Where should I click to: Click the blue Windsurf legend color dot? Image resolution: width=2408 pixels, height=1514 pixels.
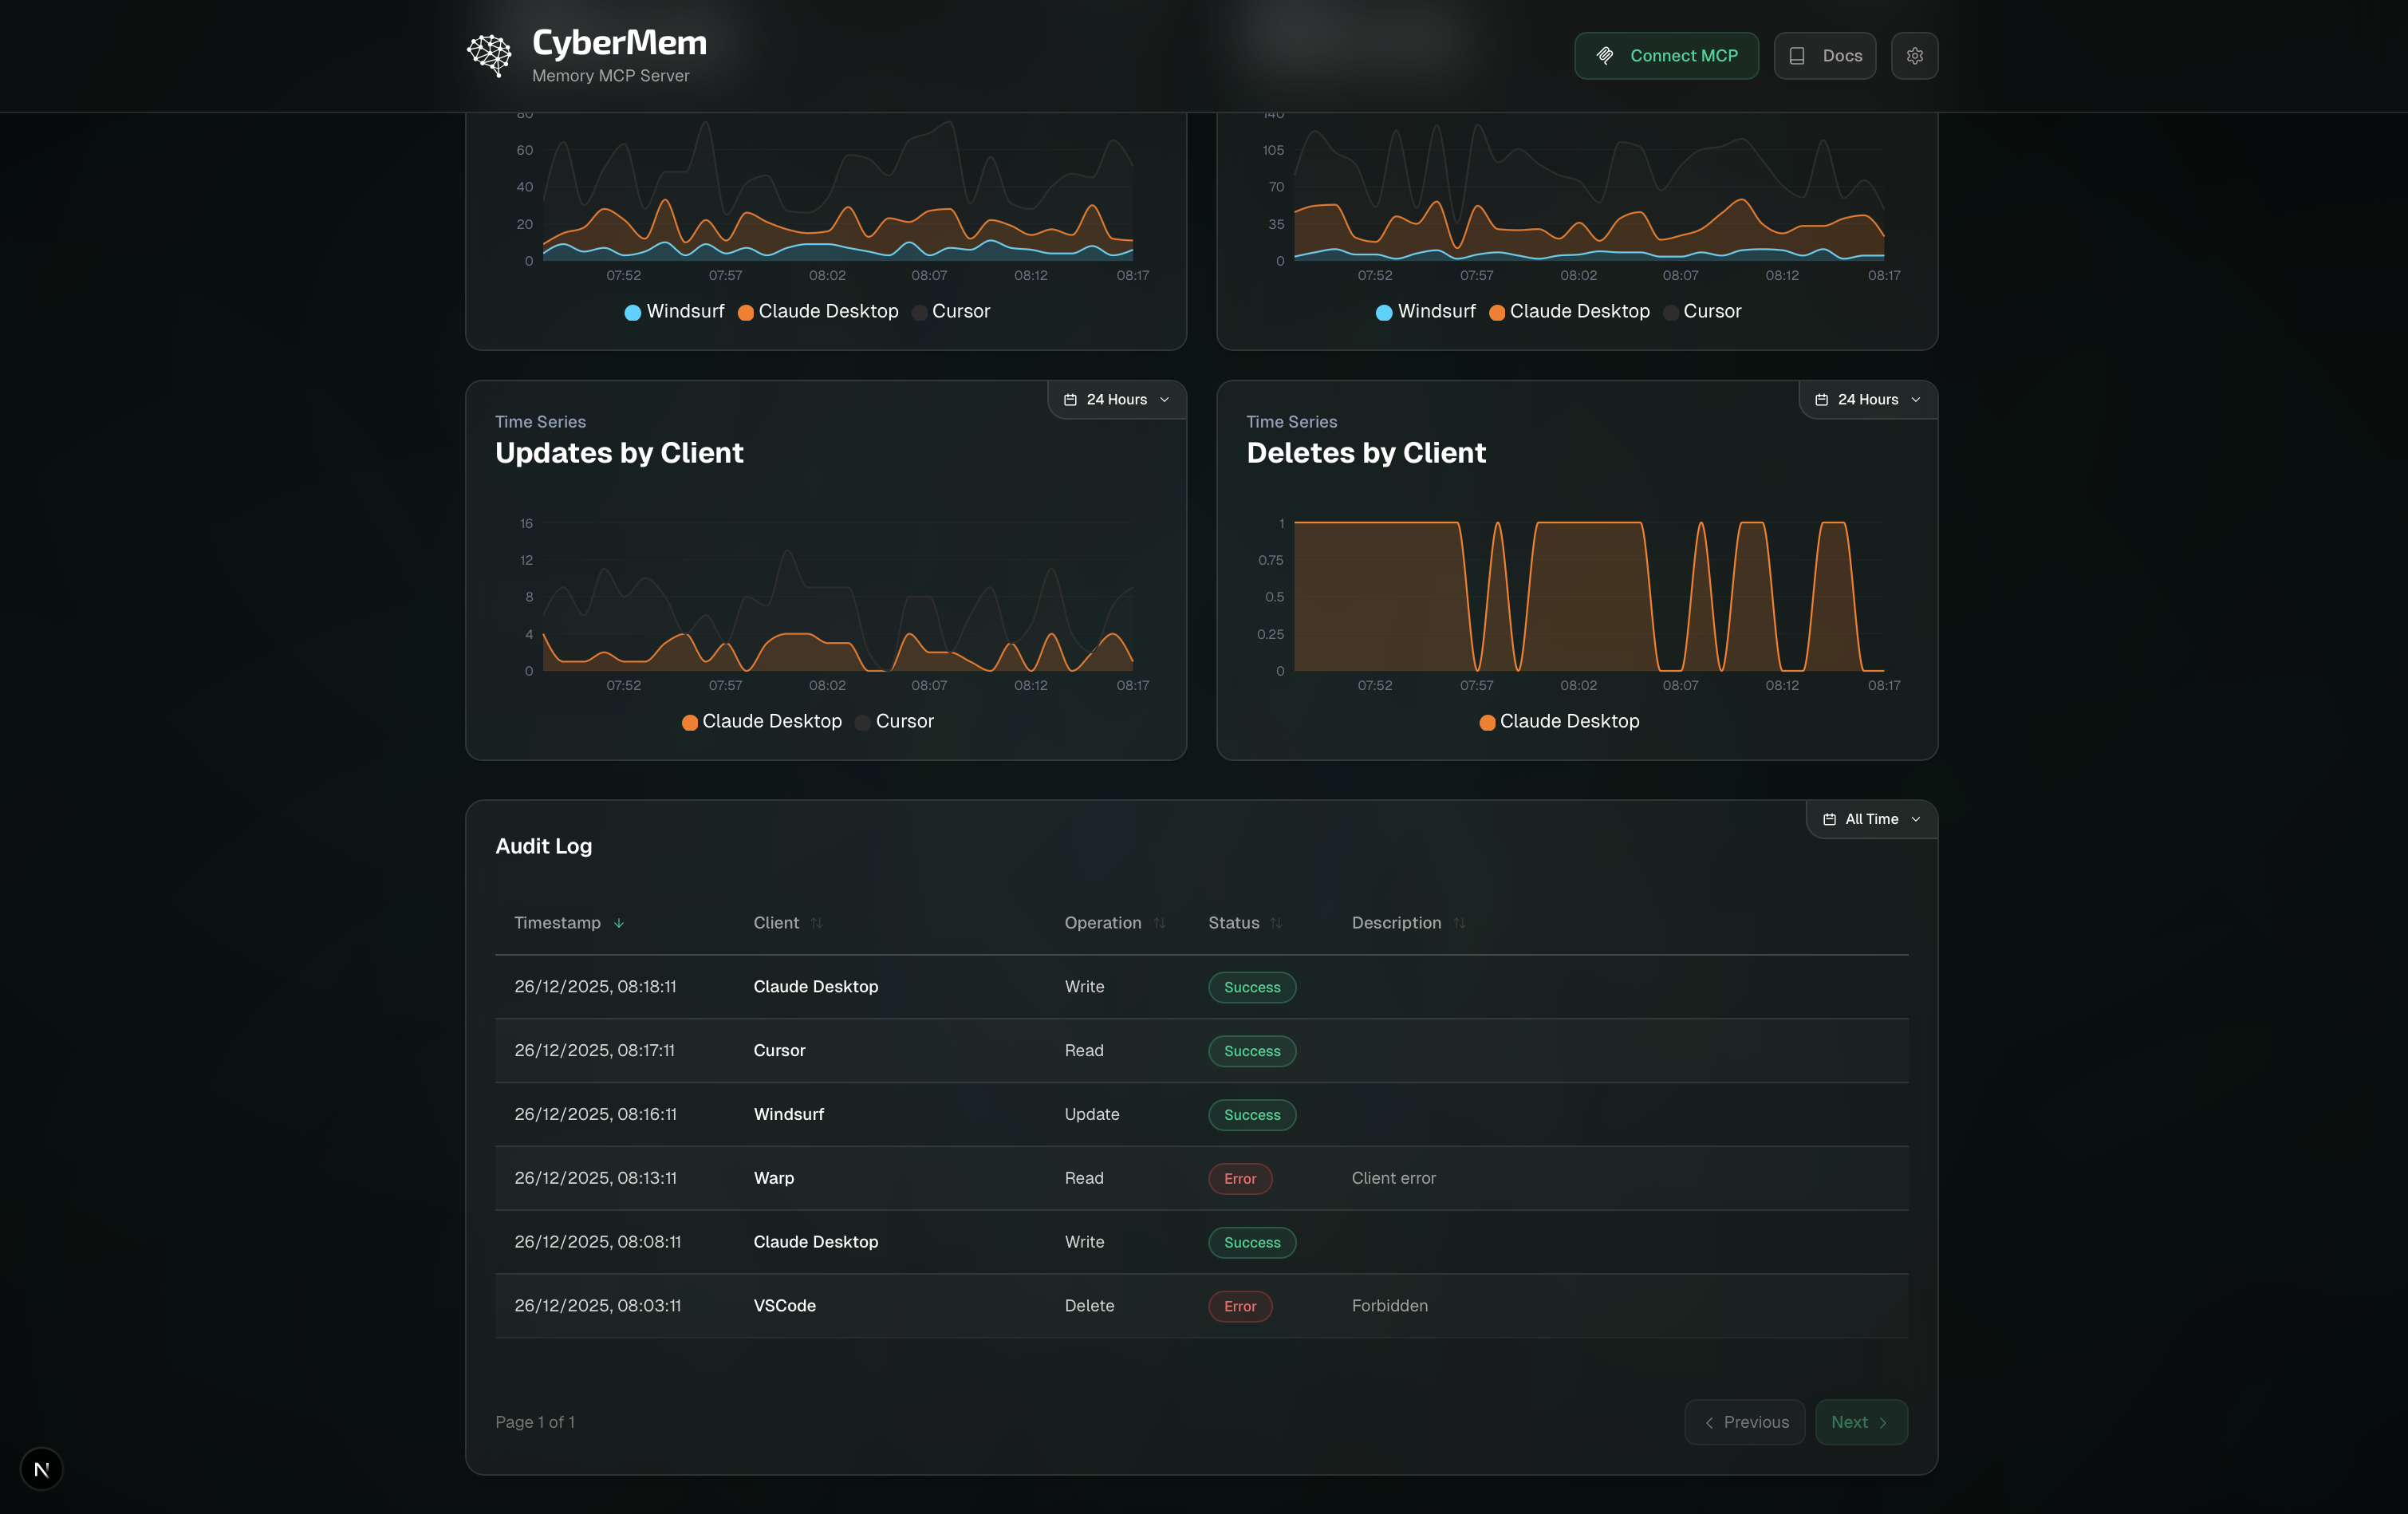pos(632,312)
